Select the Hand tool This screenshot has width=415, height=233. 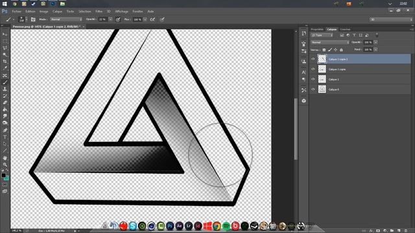pos(5,158)
